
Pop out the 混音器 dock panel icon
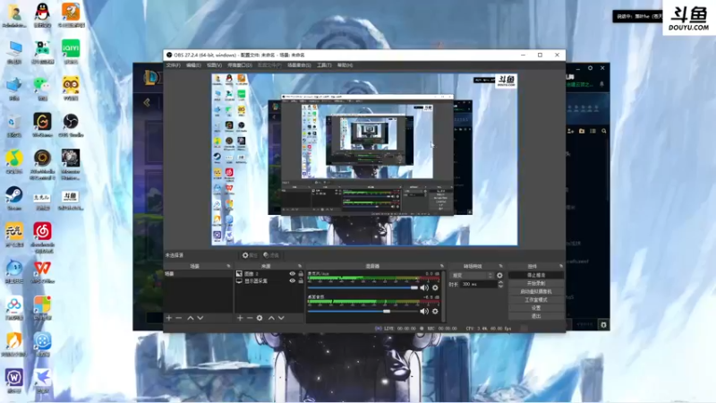pos(441,266)
